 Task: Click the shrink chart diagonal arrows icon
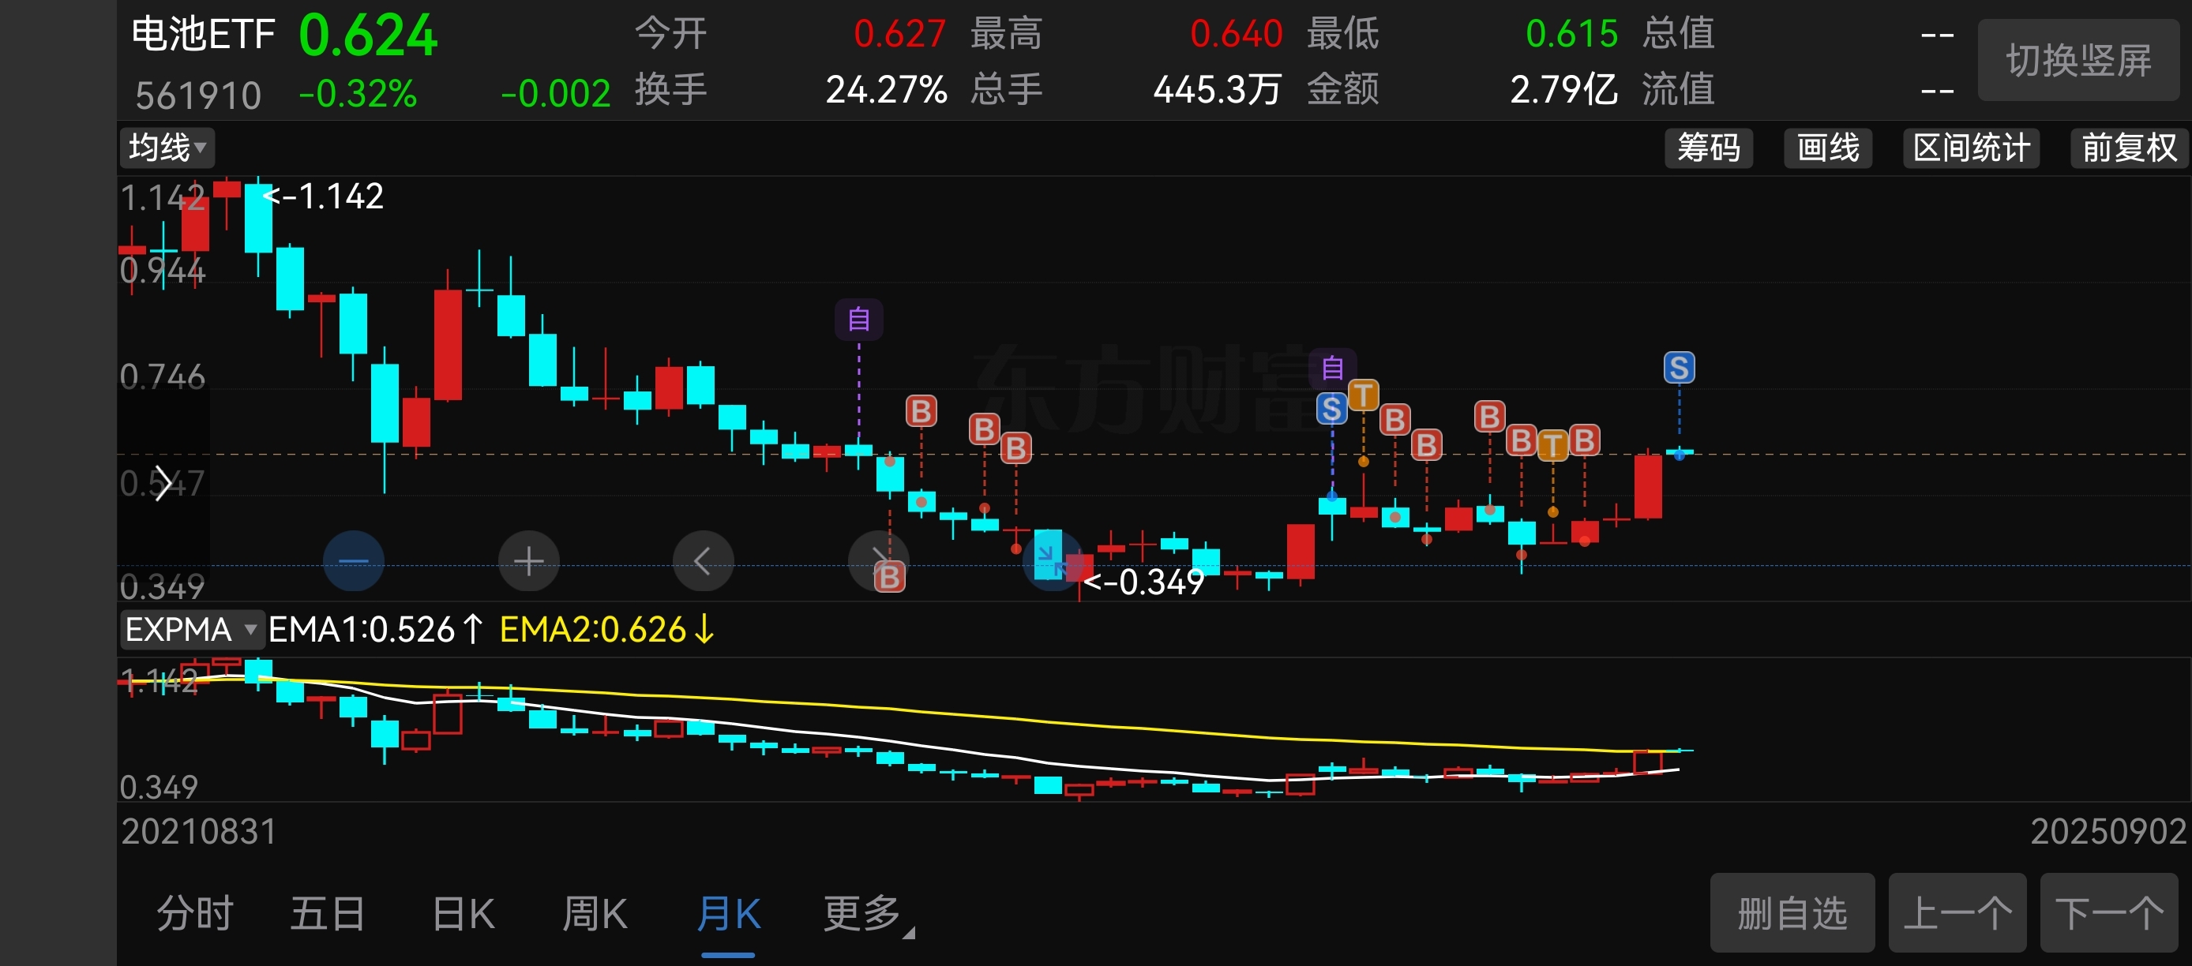tap(1053, 560)
